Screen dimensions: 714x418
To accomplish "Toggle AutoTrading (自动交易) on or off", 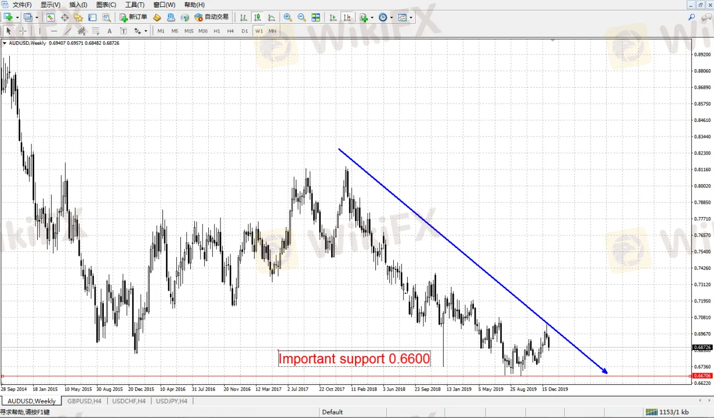I will pyautogui.click(x=212, y=17).
